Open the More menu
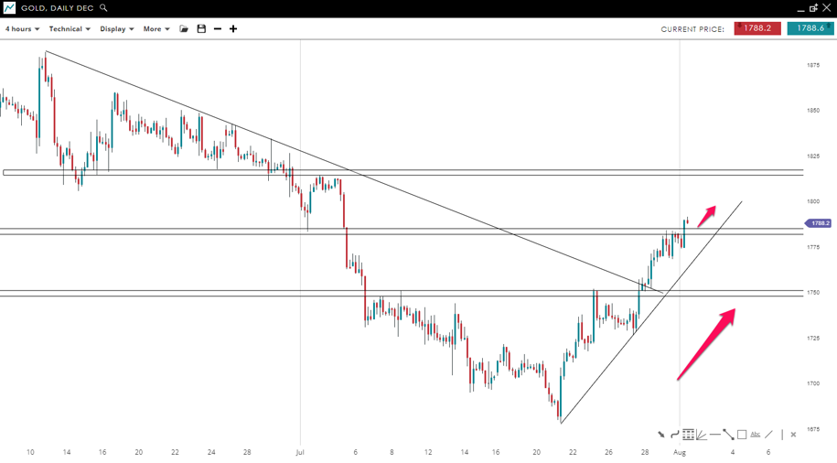The height and width of the screenshot is (463, 837). point(156,29)
